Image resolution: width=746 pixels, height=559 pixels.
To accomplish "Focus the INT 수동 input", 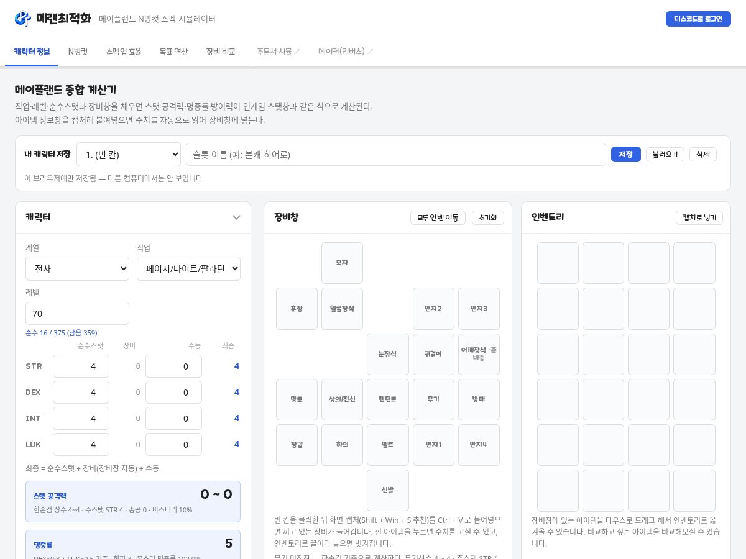I will (x=173, y=419).
